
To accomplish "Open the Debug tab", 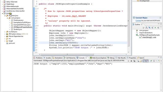I will [x=111, y=58].
